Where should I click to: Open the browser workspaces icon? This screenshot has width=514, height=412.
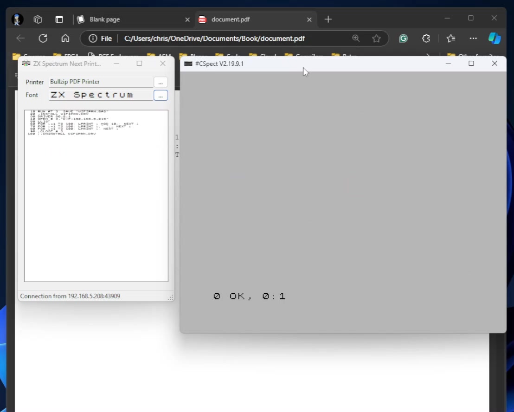[38, 19]
